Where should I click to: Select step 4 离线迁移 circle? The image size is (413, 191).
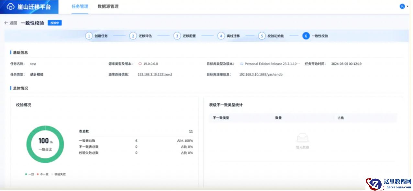(x=221, y=36)
